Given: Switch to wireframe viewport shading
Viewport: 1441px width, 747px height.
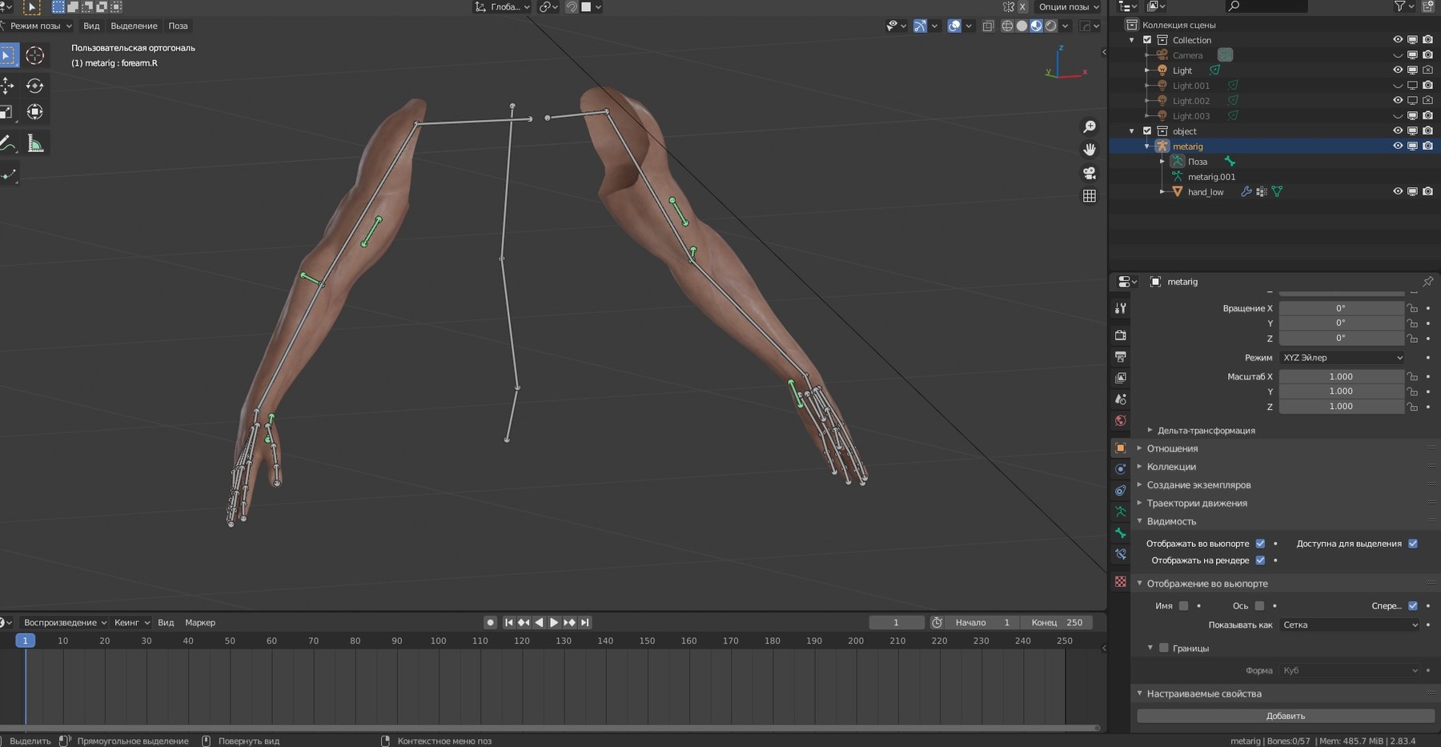Looking at the screenshot, I should tap(1006, 26).
